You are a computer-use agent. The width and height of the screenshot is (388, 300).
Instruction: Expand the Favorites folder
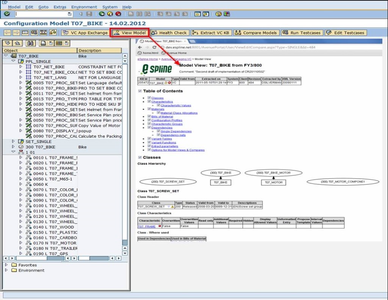(x=6, y=265)
